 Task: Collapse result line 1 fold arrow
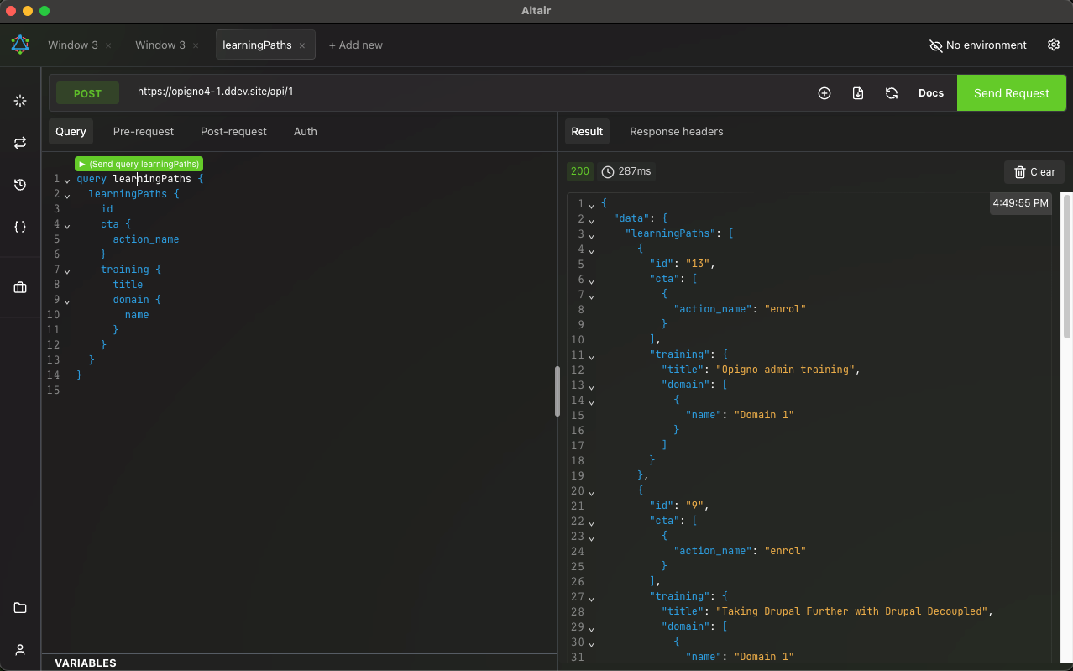coord(591,206)
